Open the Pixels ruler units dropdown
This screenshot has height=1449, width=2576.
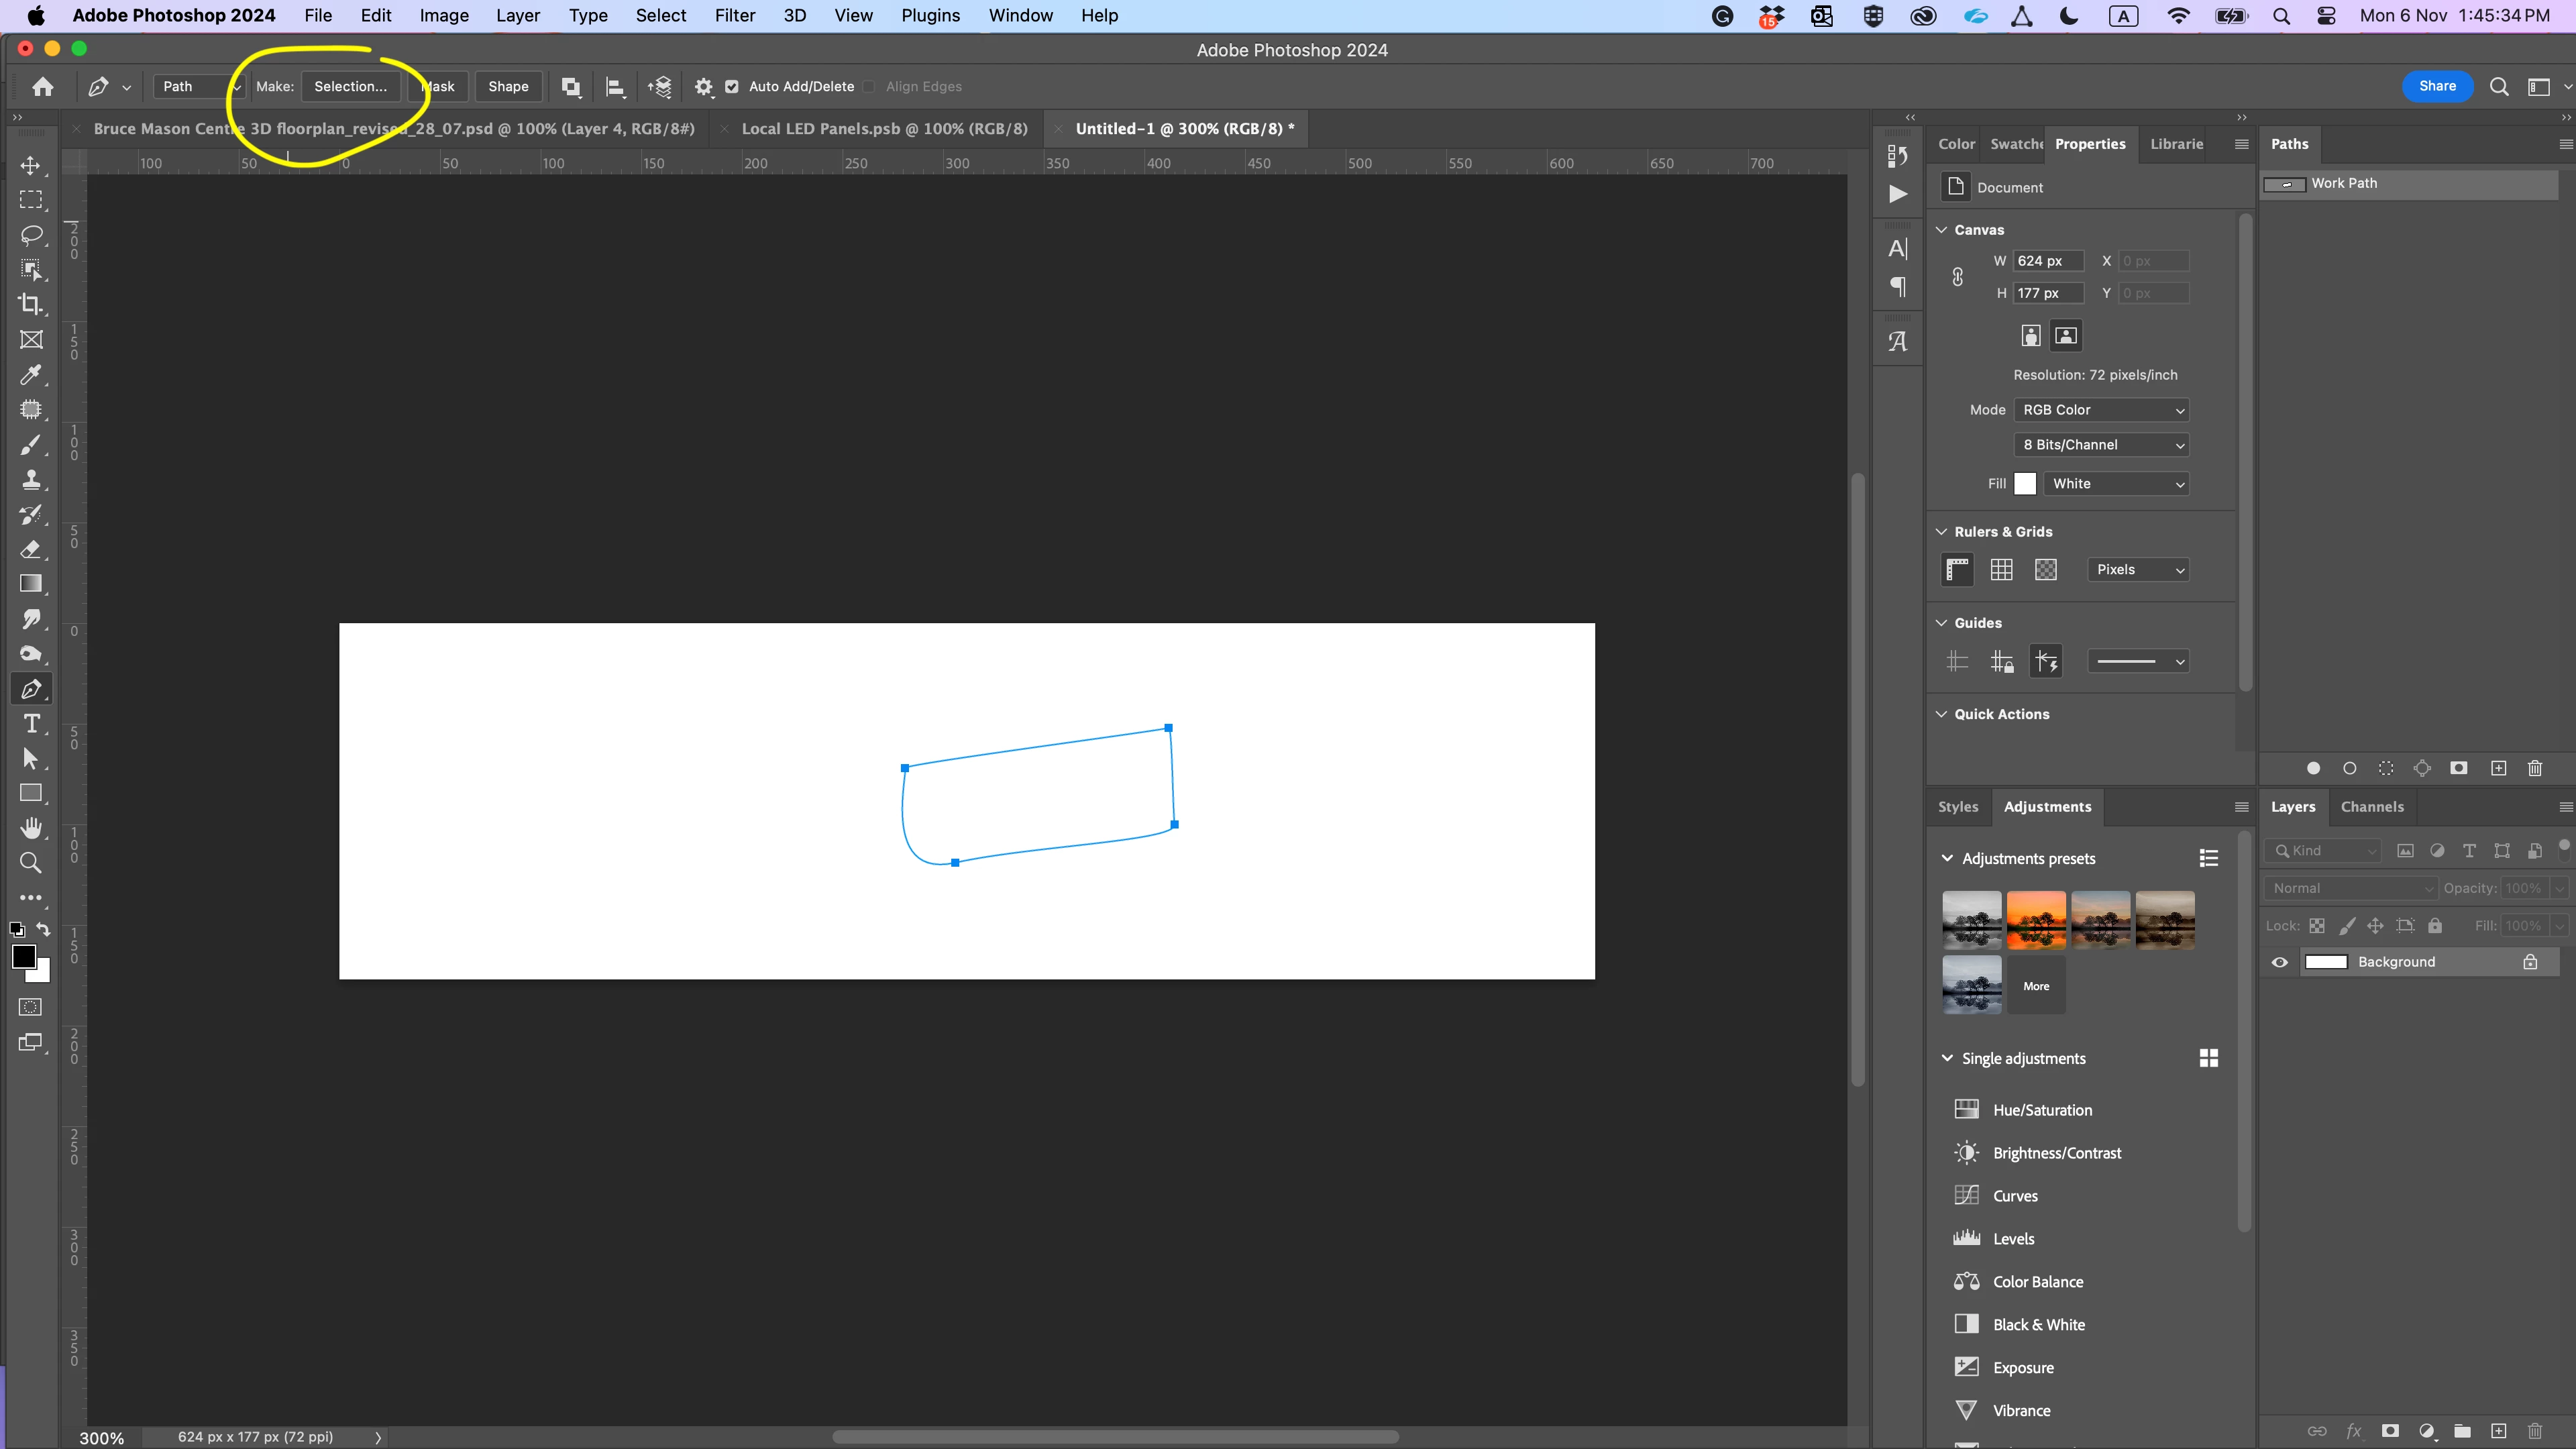click(2138, 570)
